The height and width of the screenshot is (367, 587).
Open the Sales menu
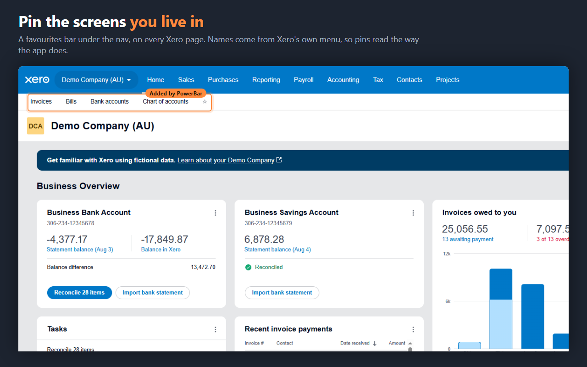coord(186,80)
